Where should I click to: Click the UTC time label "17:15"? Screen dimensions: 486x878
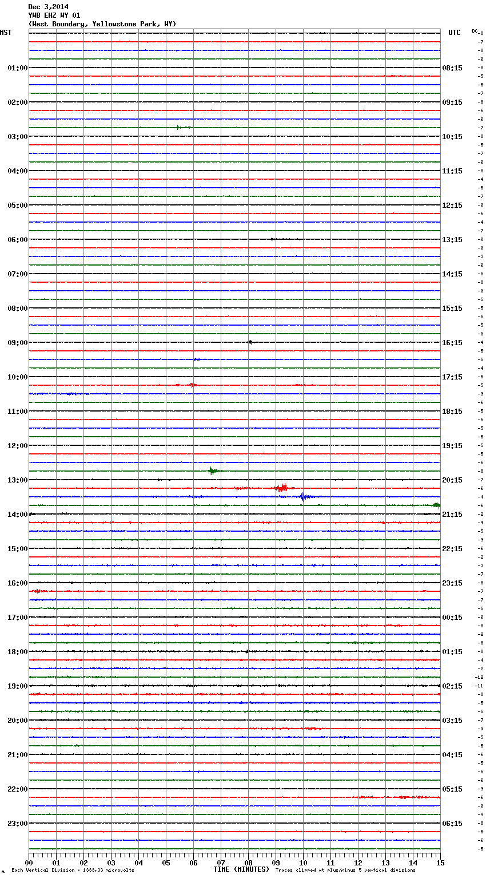pos(452,377)
